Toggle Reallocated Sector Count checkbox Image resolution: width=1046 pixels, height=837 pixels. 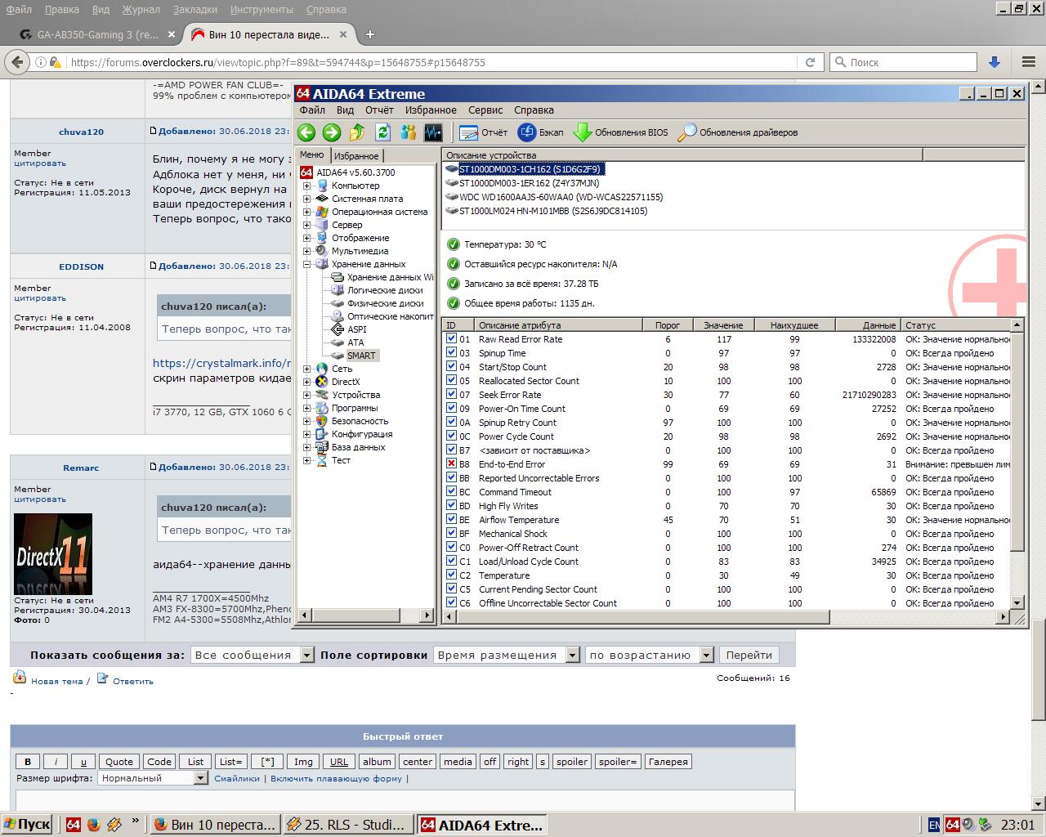(451, 380)
